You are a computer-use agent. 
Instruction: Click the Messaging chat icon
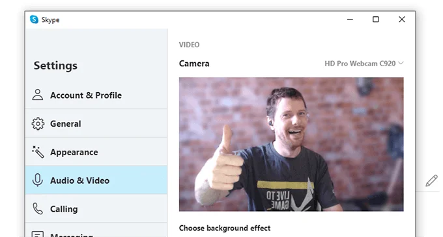pos(38,234)
